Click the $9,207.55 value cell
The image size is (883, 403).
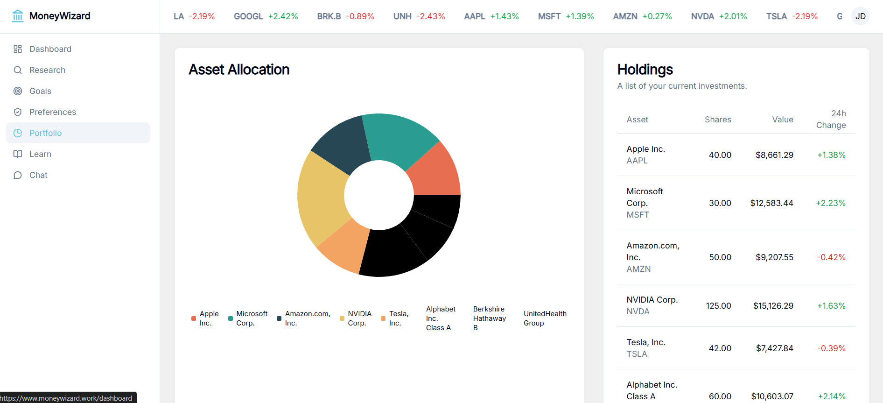774,257
